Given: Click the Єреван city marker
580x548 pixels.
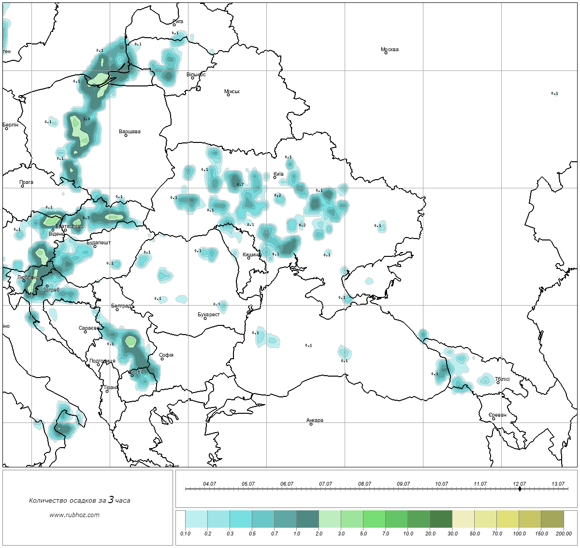Looking at the screenshot, I should tap(493, 419).
